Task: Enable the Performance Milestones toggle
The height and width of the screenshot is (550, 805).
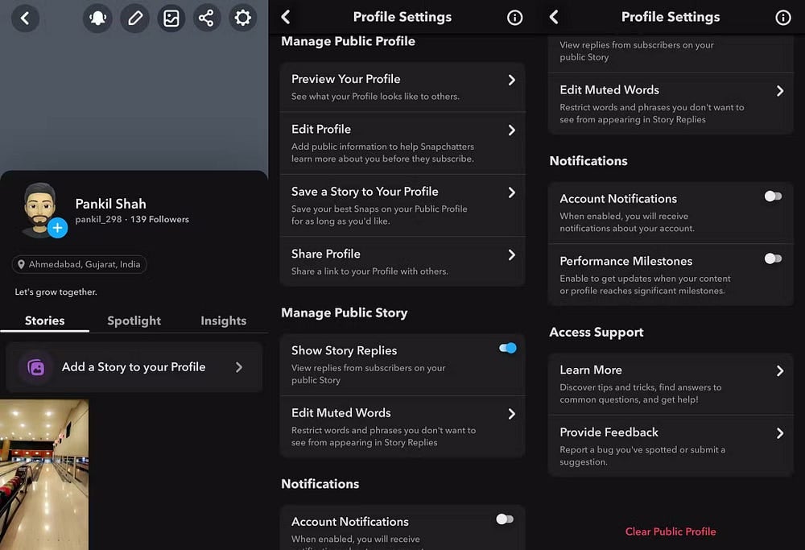Action: click(773, 258)
